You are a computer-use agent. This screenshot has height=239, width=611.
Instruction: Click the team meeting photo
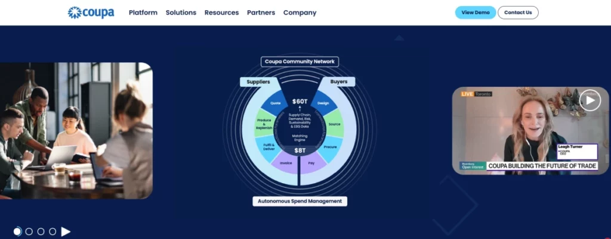[76, 131]
